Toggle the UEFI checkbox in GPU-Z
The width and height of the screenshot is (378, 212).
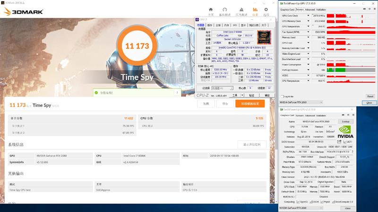345,142
